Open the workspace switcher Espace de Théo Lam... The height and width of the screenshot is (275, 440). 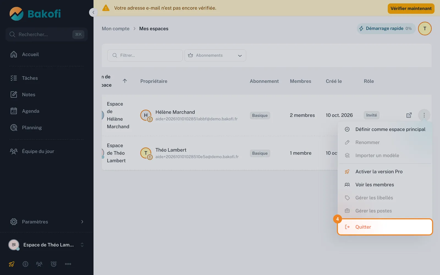click(47, 245)
